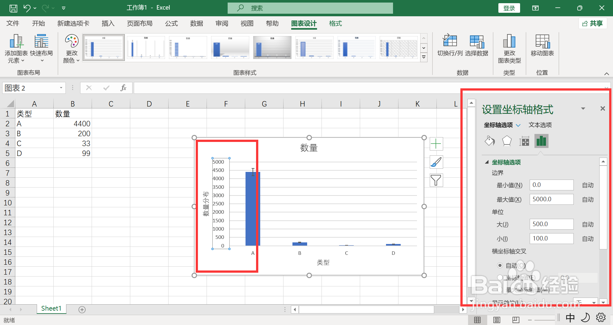Open Format Axis pane options dropdown
This screenshot has height=325, width=613.
583,109
